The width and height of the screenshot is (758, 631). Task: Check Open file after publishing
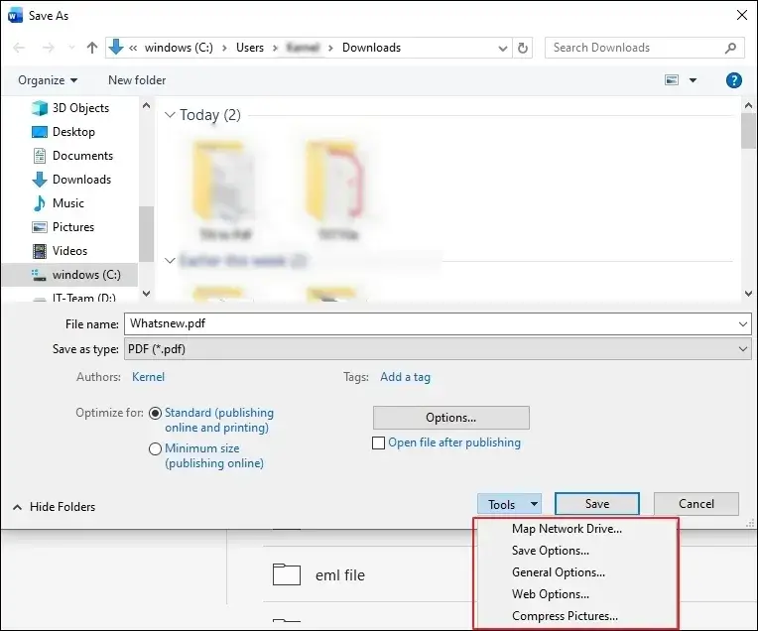click(x=379, y=442)
